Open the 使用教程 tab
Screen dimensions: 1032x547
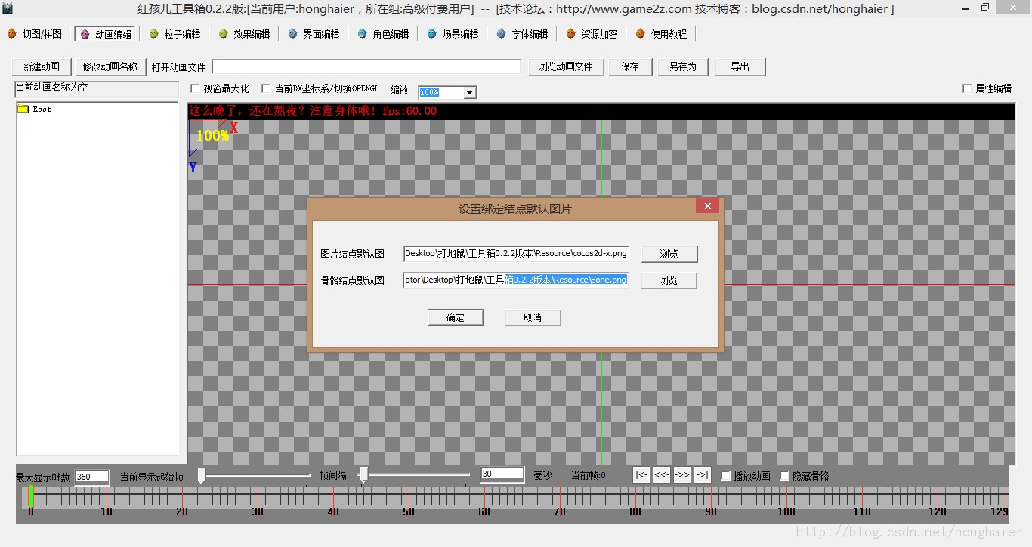pyautogui.click(x=660, y=34)
